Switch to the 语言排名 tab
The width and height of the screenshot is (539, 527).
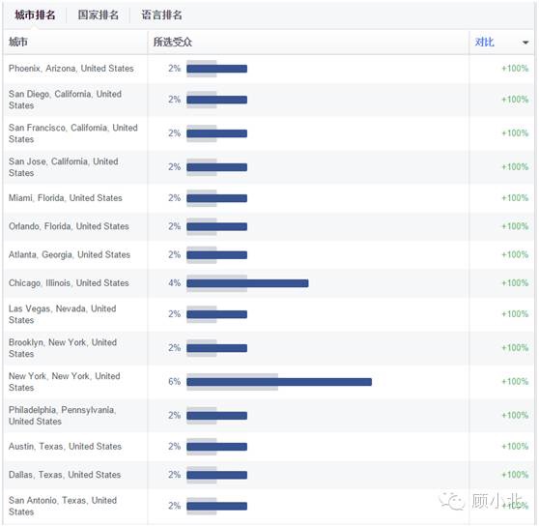point(161,15)
